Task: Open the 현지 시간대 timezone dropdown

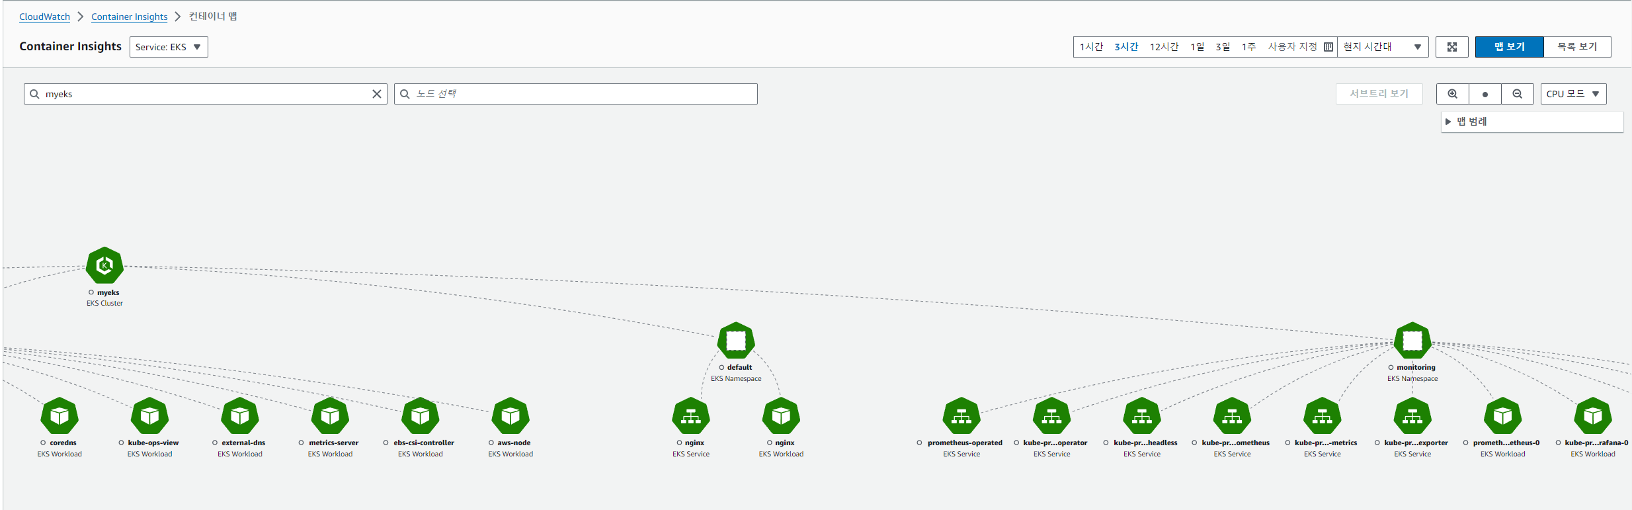Action: tap(1383, 47)
